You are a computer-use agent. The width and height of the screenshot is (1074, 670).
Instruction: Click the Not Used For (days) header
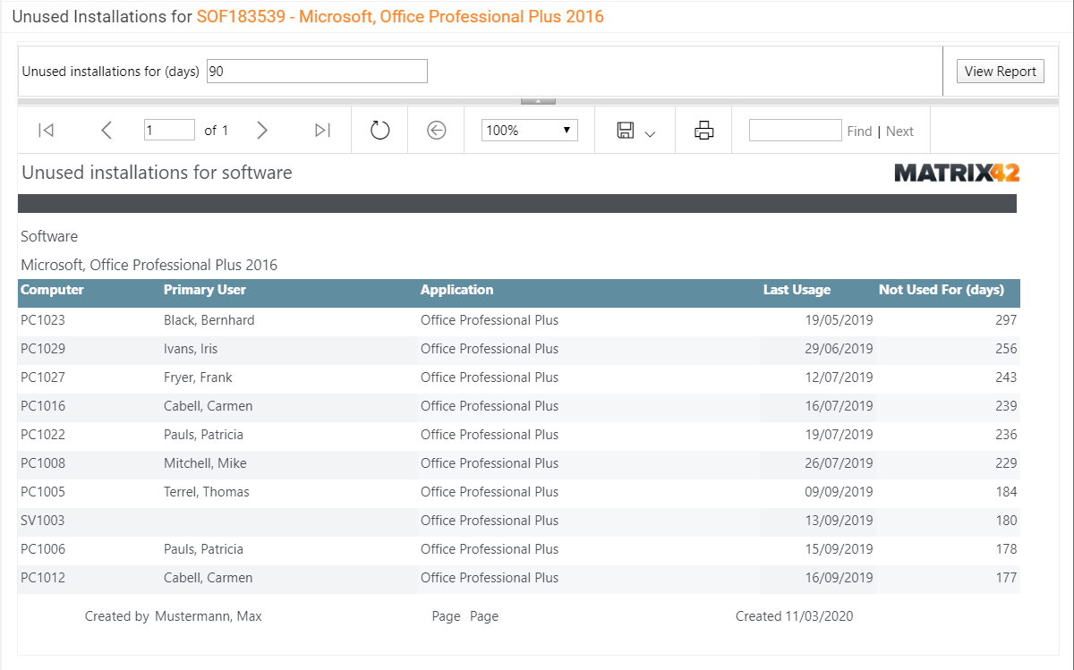942,290
